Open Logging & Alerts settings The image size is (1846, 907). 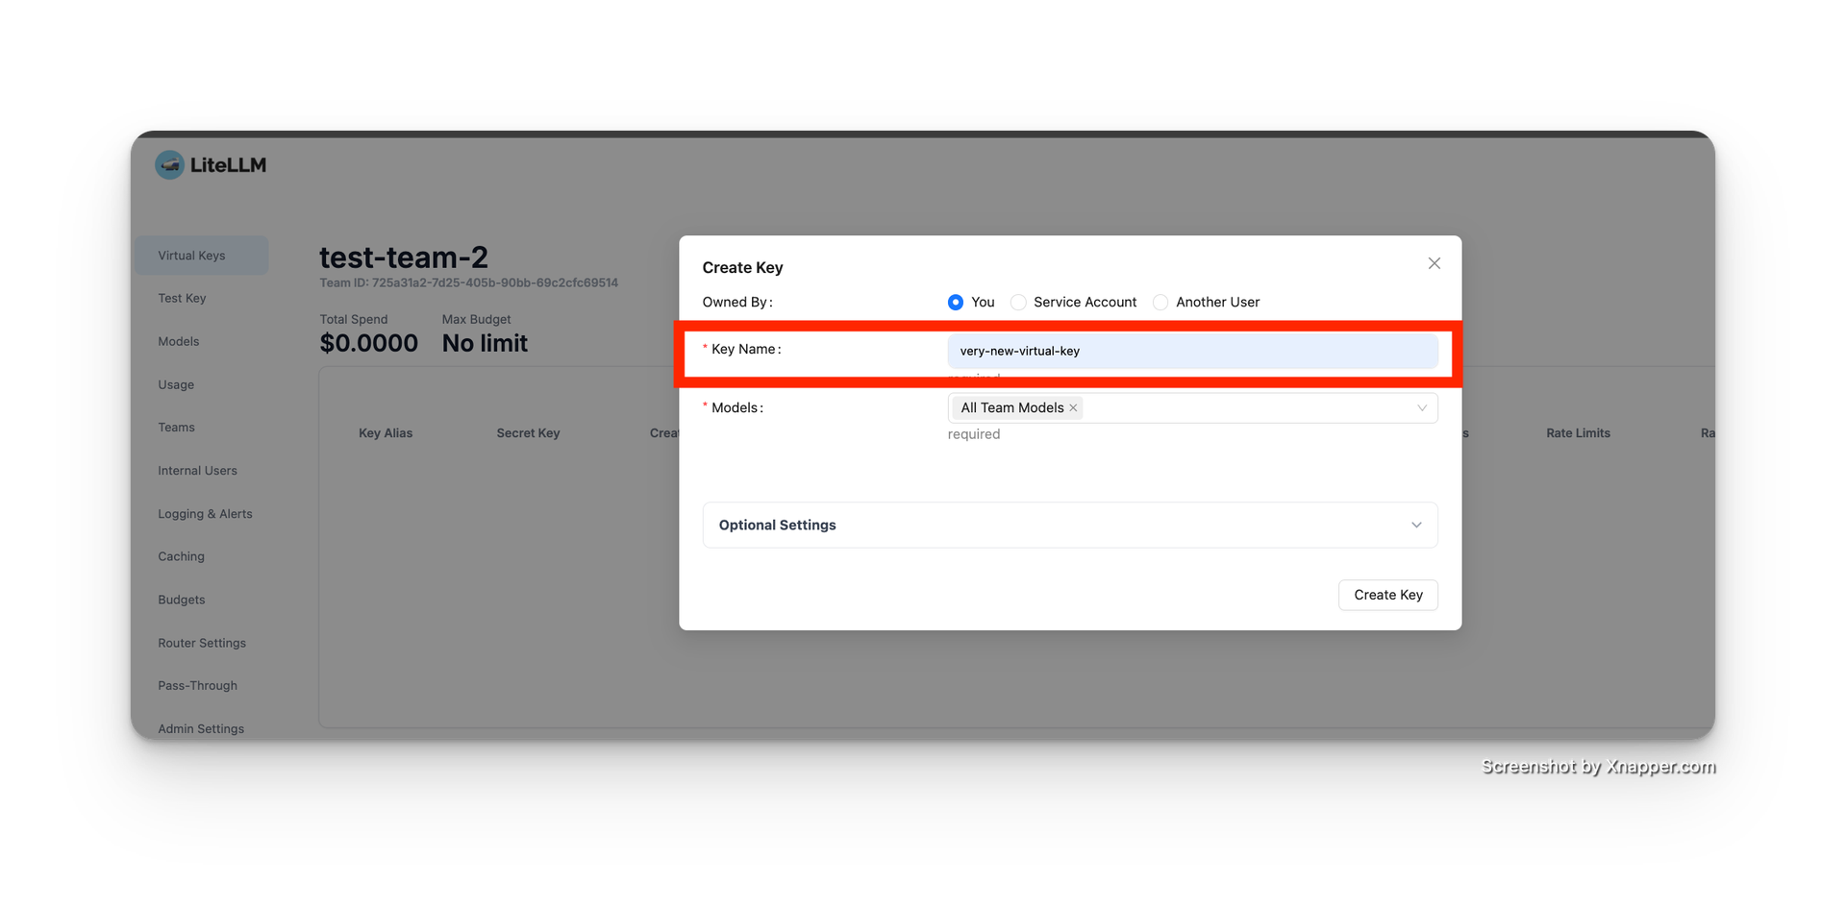click(205, 514)
